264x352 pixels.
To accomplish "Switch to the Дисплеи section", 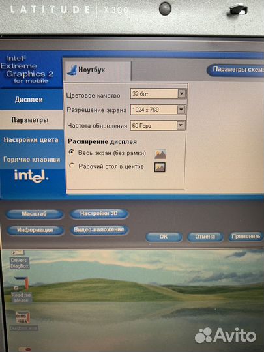I will pos(29,100).
